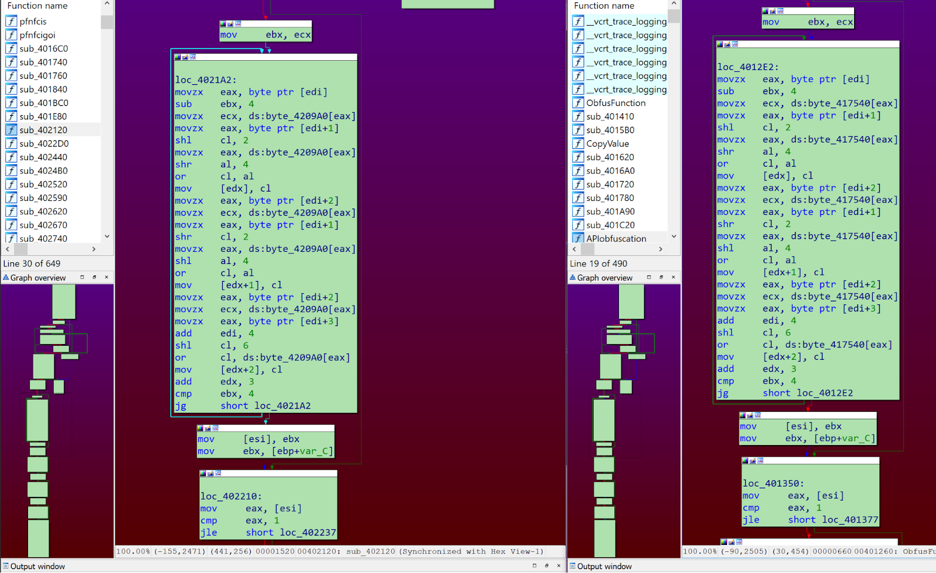
Task: Click left status 'sub_402120 (Synchronized with Hex View-1)'
Action: pyautogui.click(x=445, y=551)
